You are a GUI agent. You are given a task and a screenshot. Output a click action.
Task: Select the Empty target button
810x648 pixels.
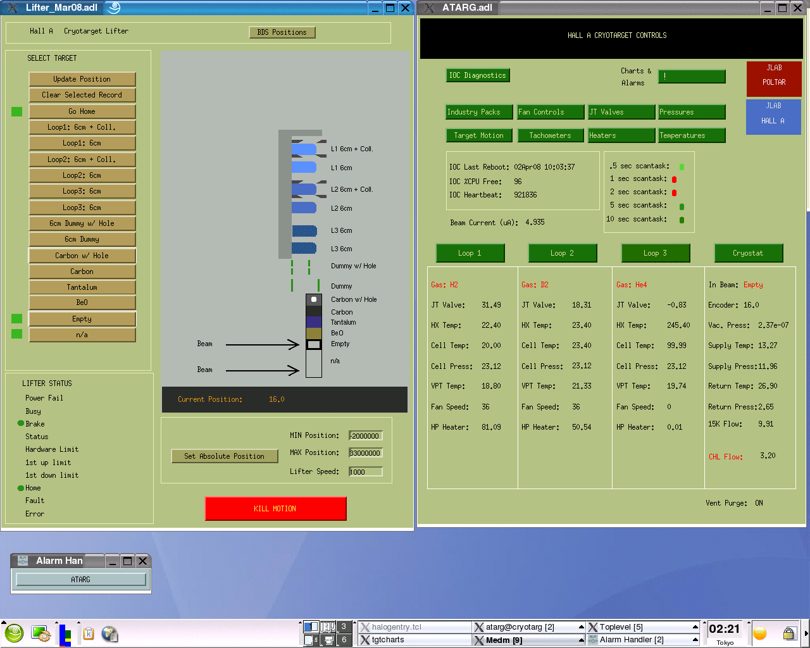tap(82, 319)
